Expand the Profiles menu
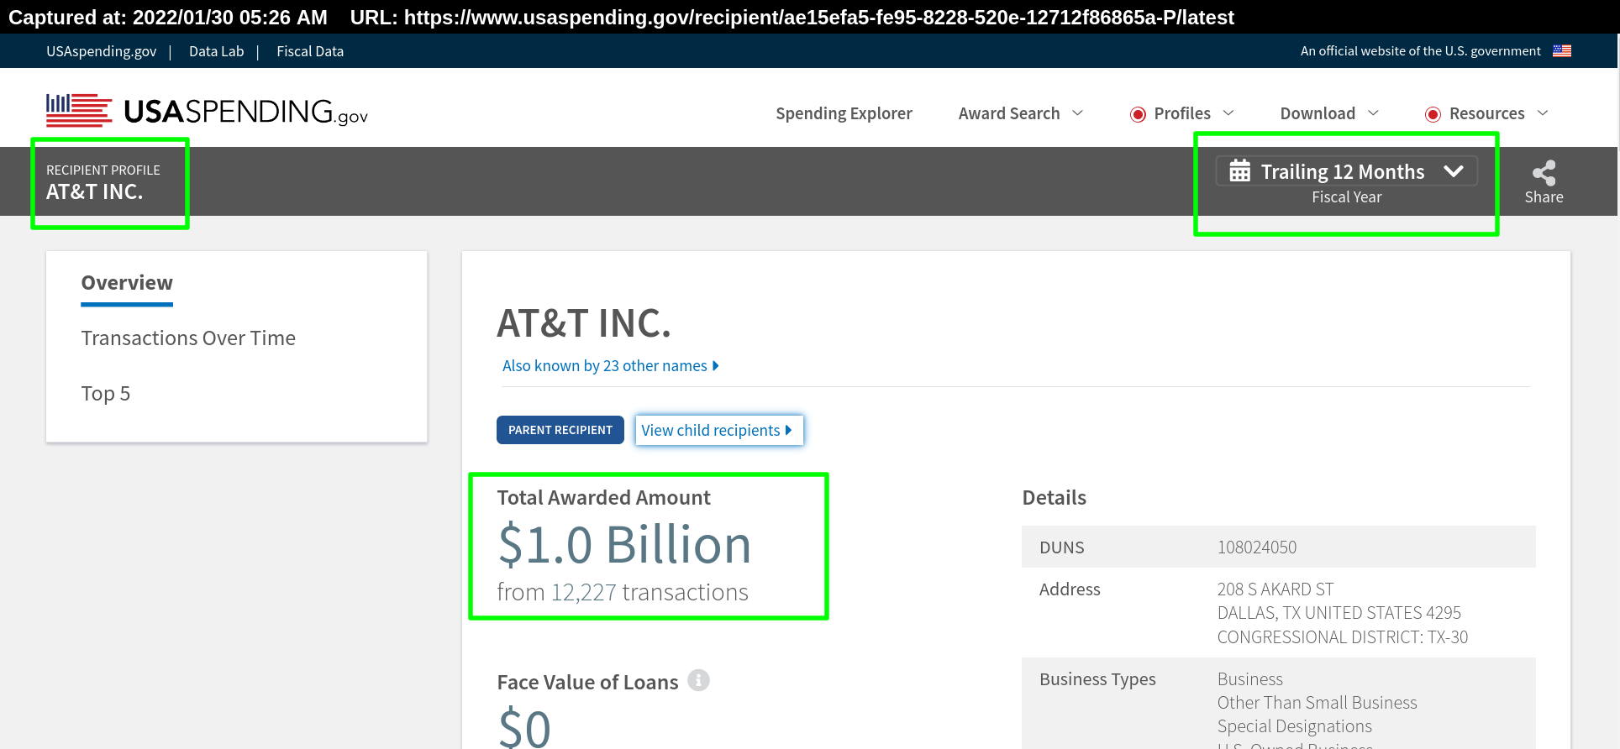The width and height of the screenshot is (1620, 749). click(1181, 113)
